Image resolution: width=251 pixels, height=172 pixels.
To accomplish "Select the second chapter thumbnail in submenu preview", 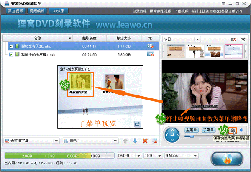I will 114,82.
